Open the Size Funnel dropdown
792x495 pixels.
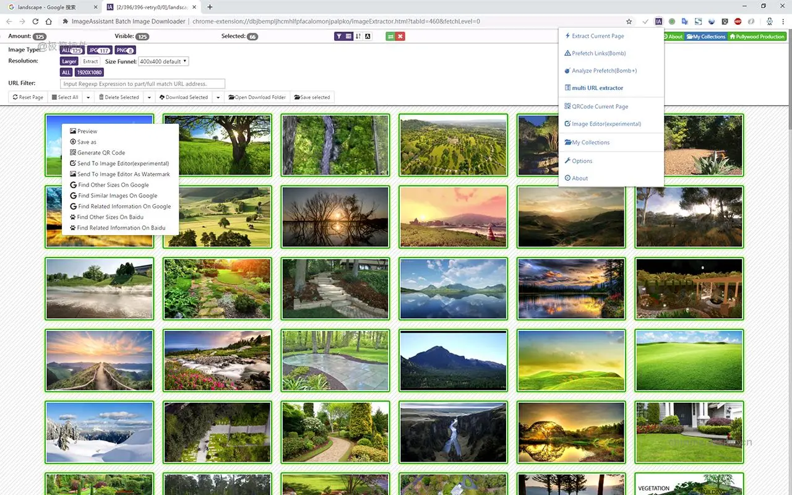coord(163,61)
